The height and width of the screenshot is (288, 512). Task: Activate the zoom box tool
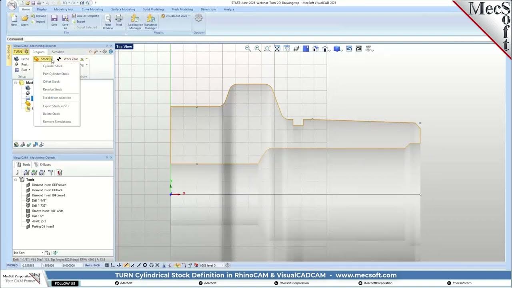coord(267,48)
